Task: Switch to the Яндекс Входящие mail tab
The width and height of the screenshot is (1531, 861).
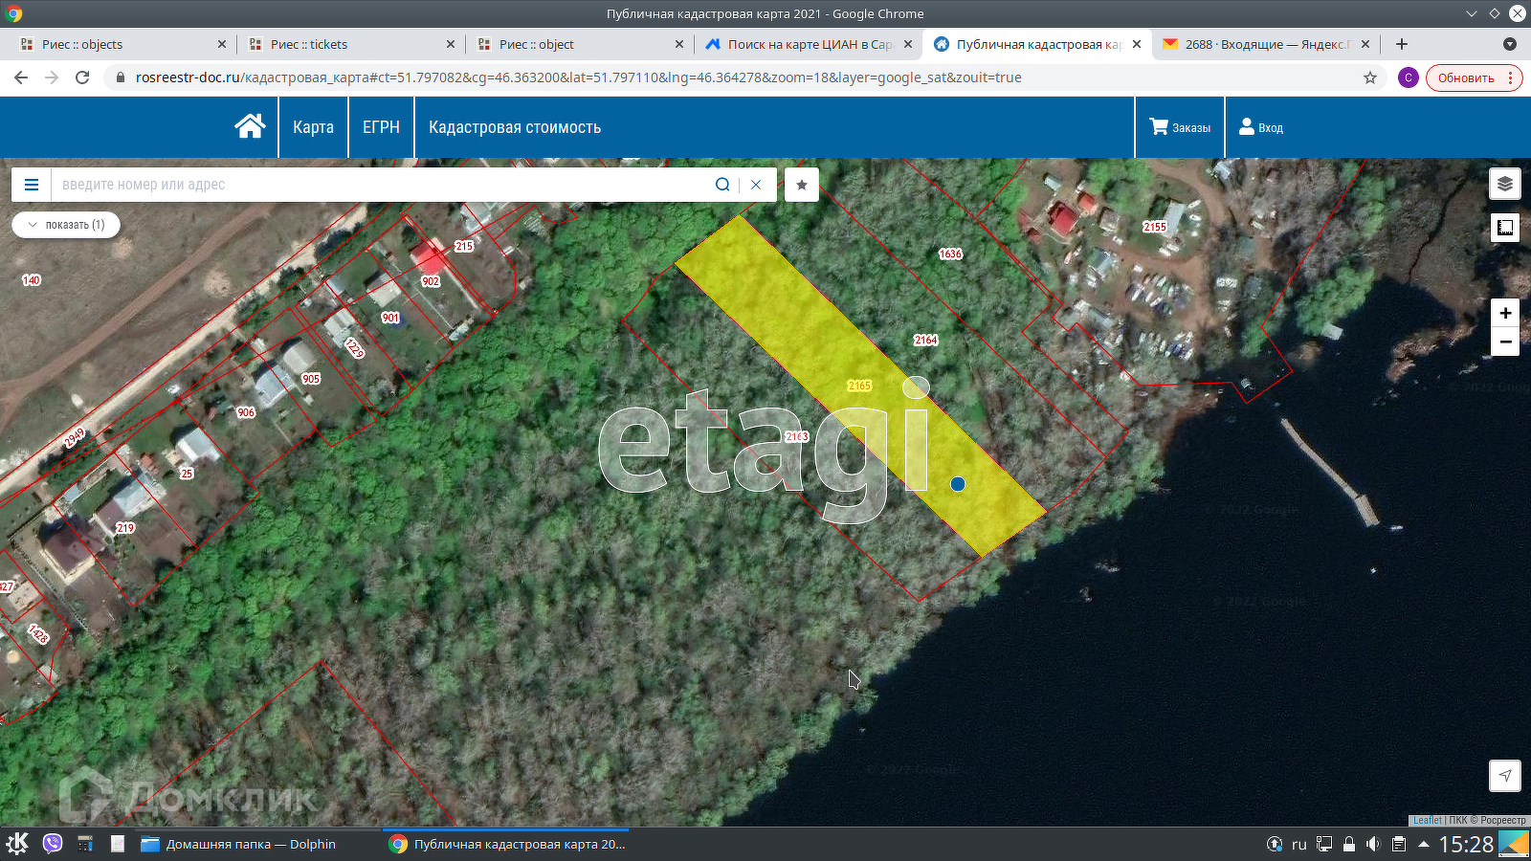Action: 1266,44
